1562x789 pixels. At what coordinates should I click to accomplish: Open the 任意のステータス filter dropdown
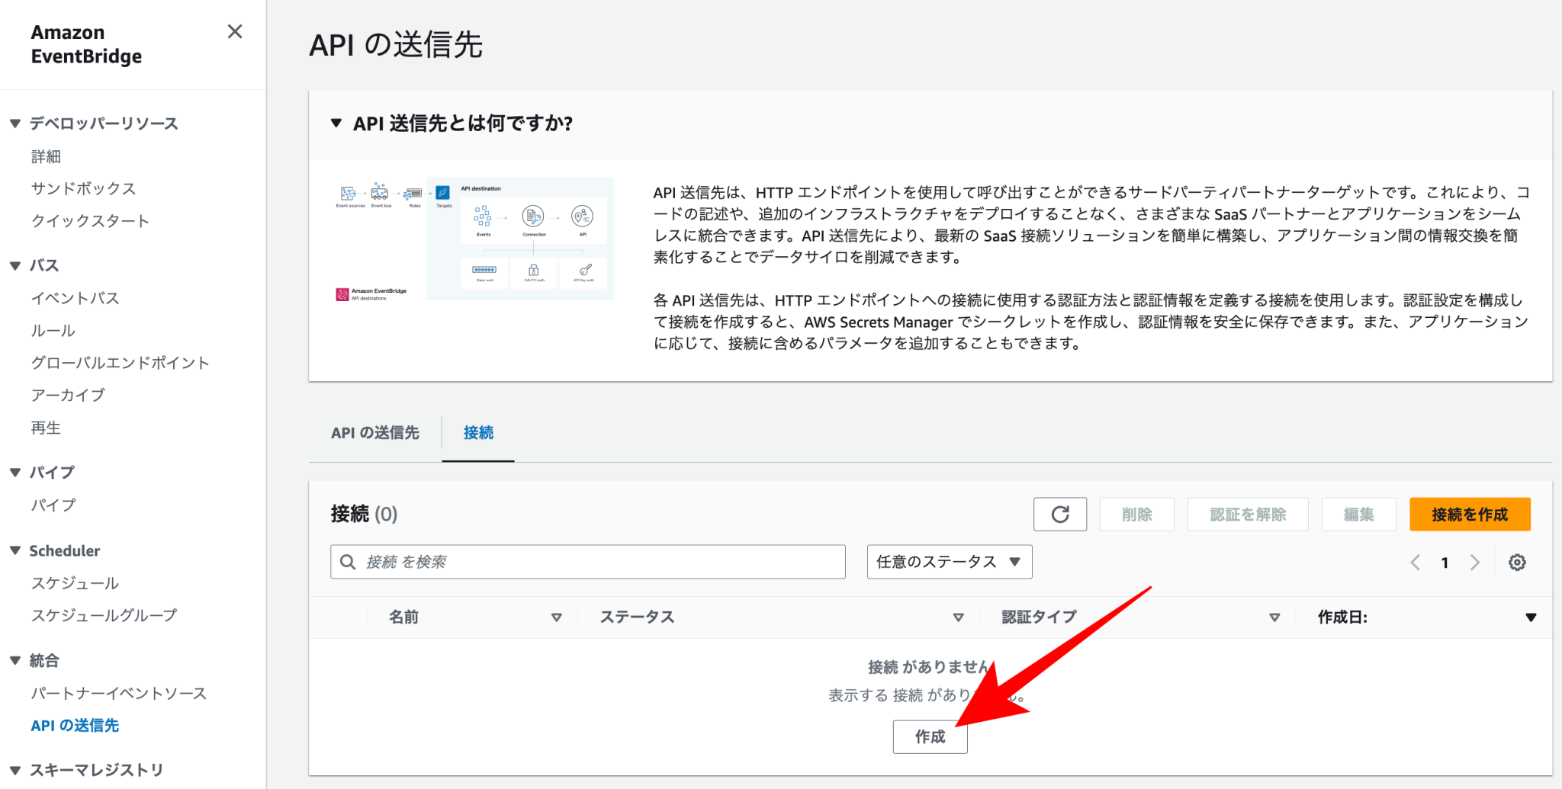[x=949, y=562]
